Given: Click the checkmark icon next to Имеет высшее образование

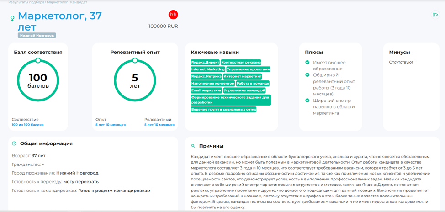Looking at the screenshot, I should tap(307, 63).
